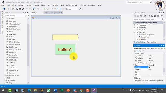Screen dimensions: 166x93
Task: Toggle auto-hide pin on Solution Explorer panel
Action: 161,13
